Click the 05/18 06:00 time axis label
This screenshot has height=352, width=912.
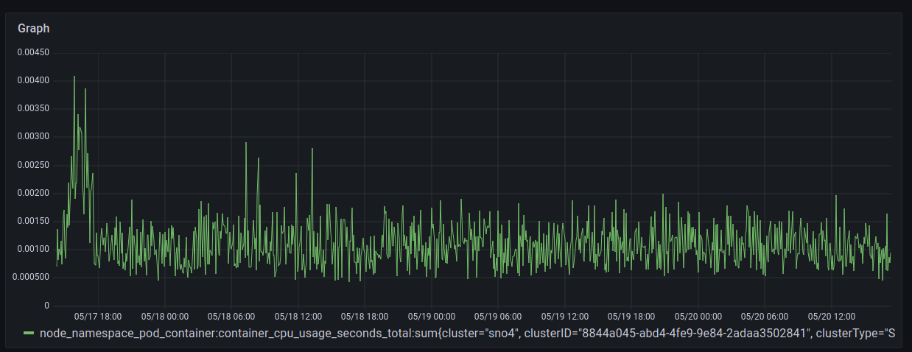point(231,316)
